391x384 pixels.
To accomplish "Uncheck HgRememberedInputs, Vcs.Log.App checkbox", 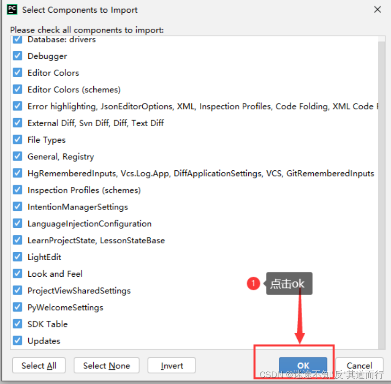I will tap(17, 173).
